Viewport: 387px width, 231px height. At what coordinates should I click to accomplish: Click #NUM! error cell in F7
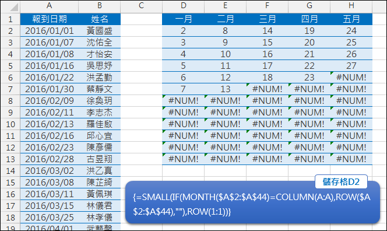click(x=267, y=89)
